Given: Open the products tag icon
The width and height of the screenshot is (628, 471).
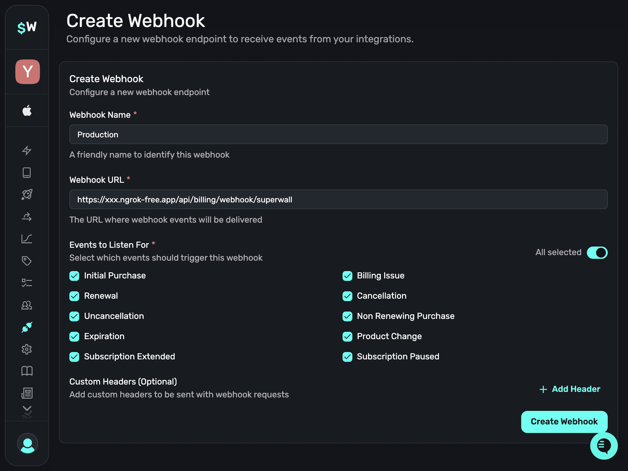Looking at the screenshot, I should [27, 261].
